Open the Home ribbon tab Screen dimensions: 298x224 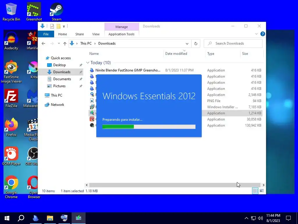[63, 34]
